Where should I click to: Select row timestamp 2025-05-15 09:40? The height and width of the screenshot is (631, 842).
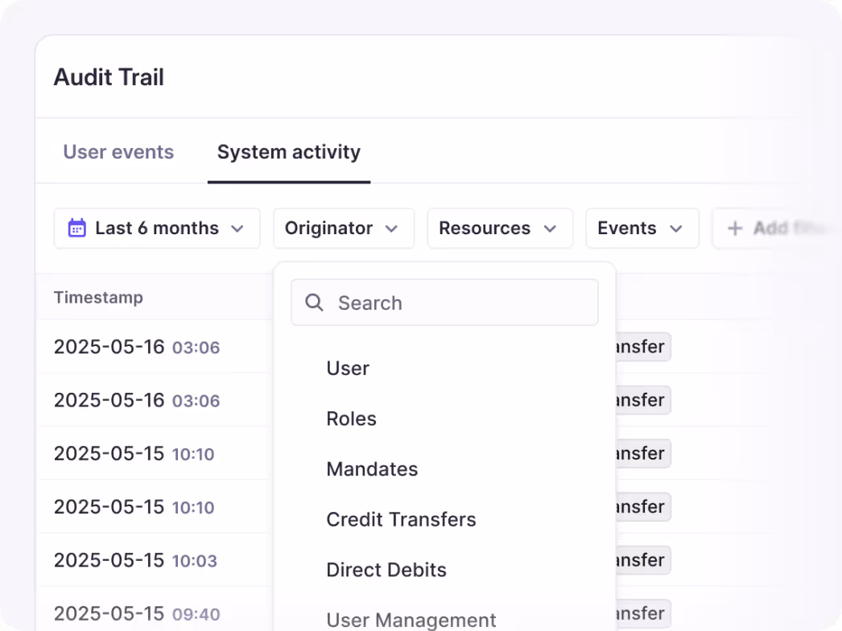coord(137,613)
